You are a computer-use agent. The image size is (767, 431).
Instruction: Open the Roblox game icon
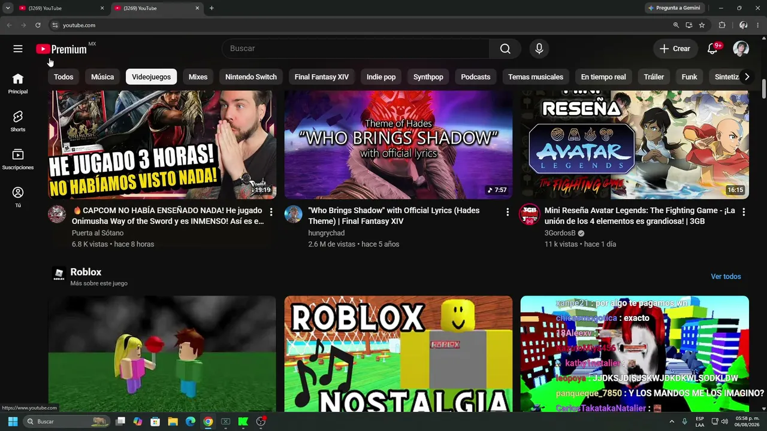[59, 274]
